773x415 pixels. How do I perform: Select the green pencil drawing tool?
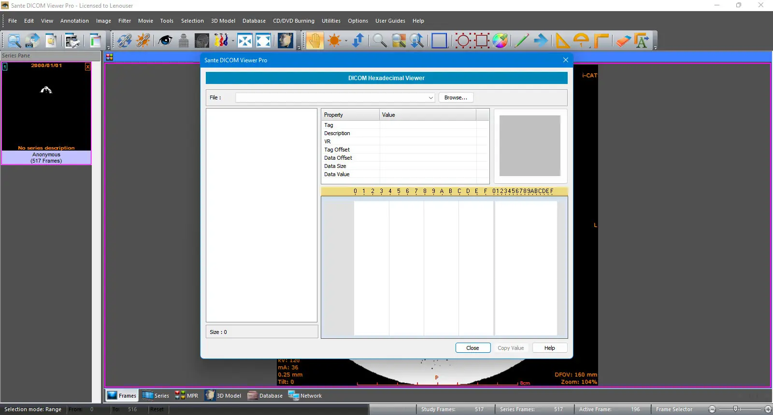[521, 41]
